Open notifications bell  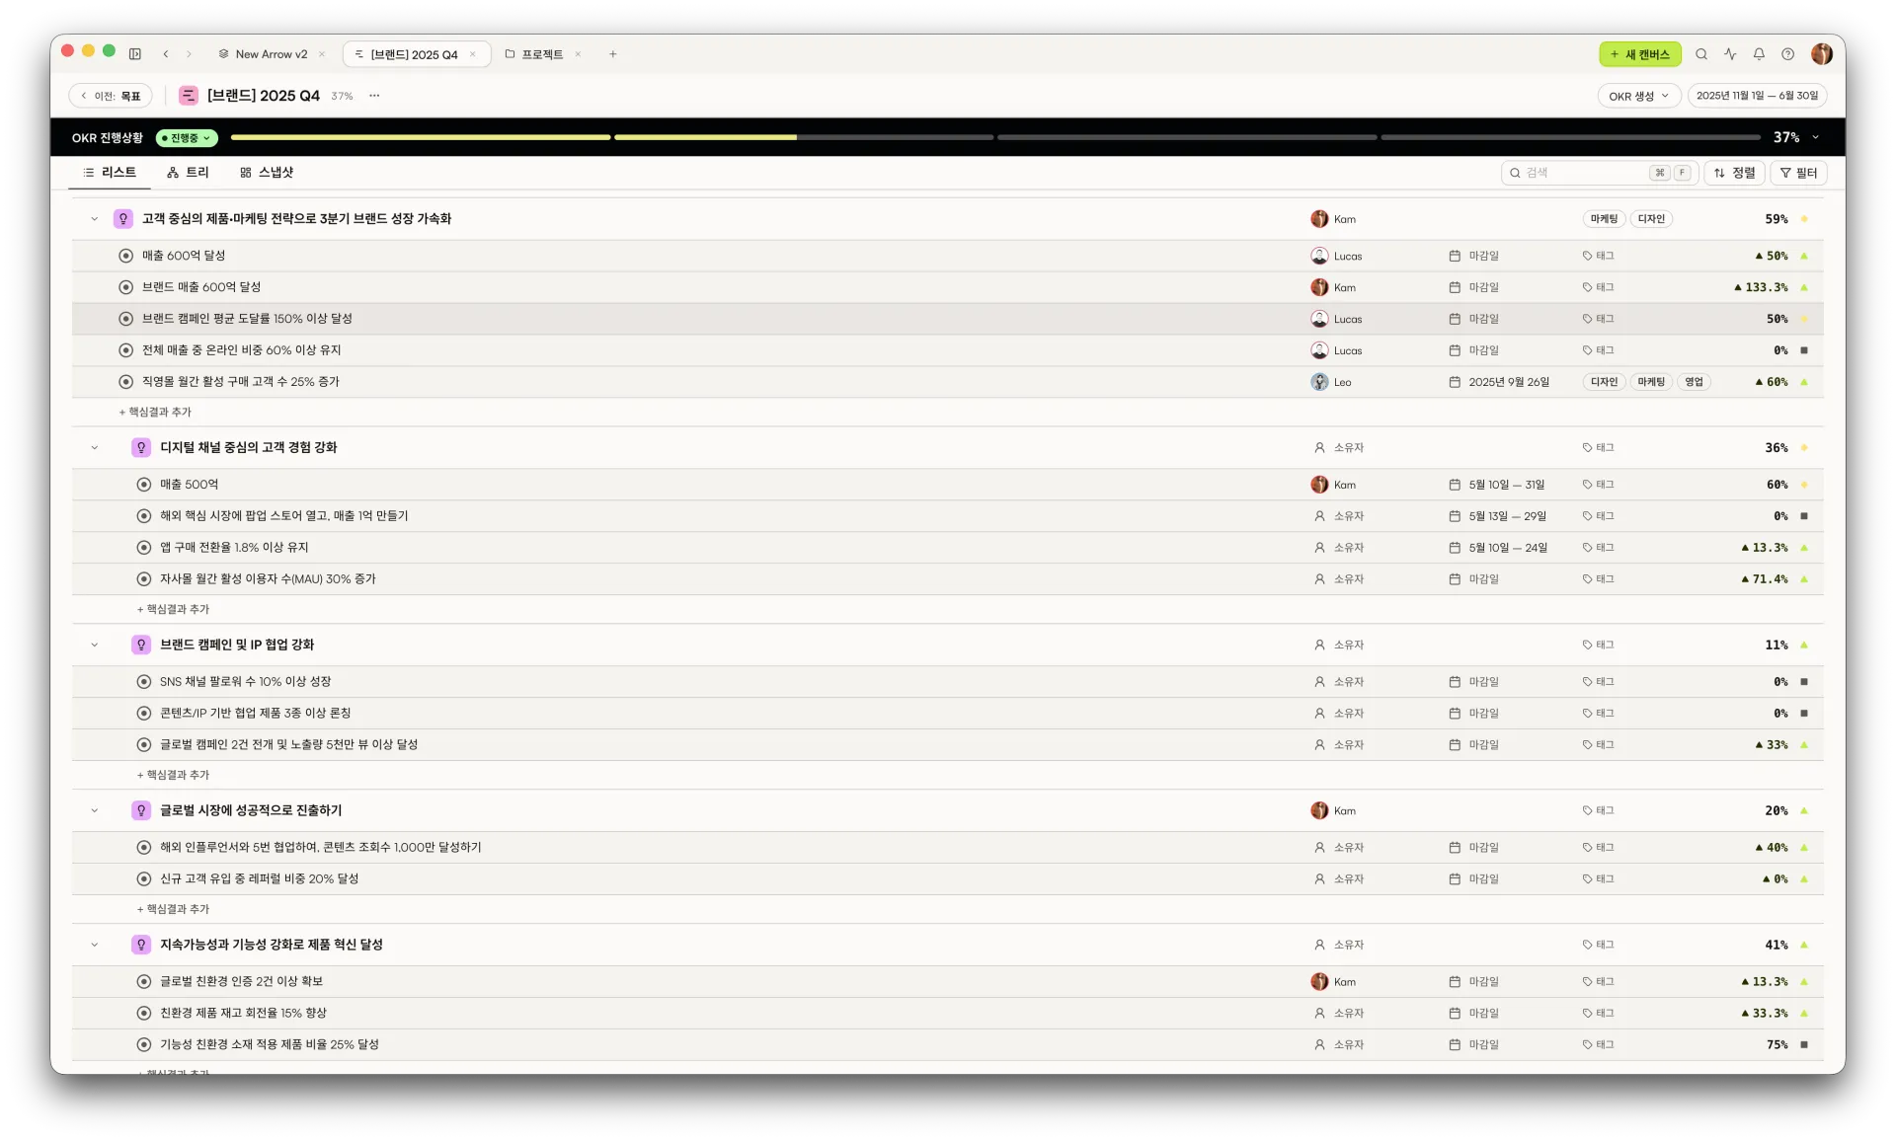tap(1759, 54)
